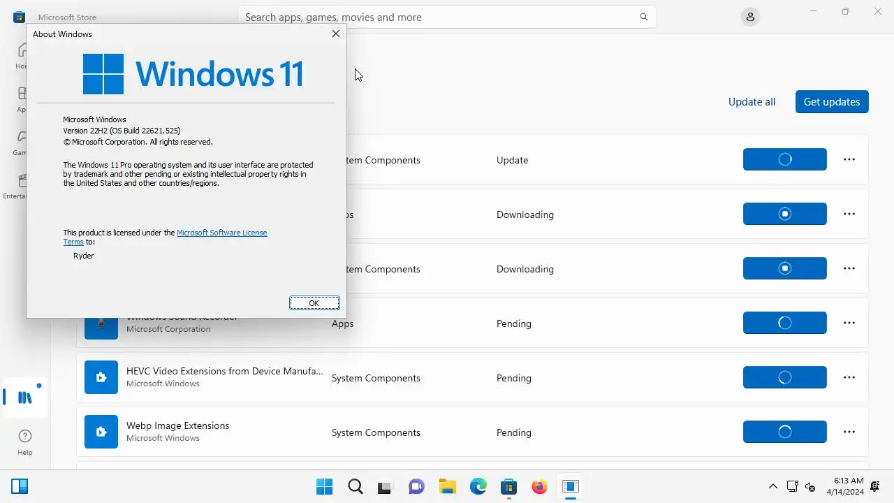Open the notification center icon
Viewport: 894px width, 503px height.
click(x=875, y=486)
